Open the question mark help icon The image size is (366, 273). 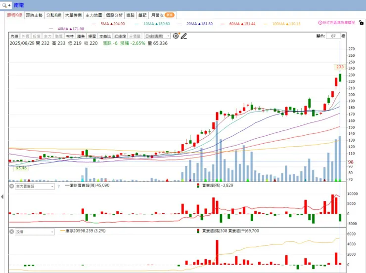58,186
